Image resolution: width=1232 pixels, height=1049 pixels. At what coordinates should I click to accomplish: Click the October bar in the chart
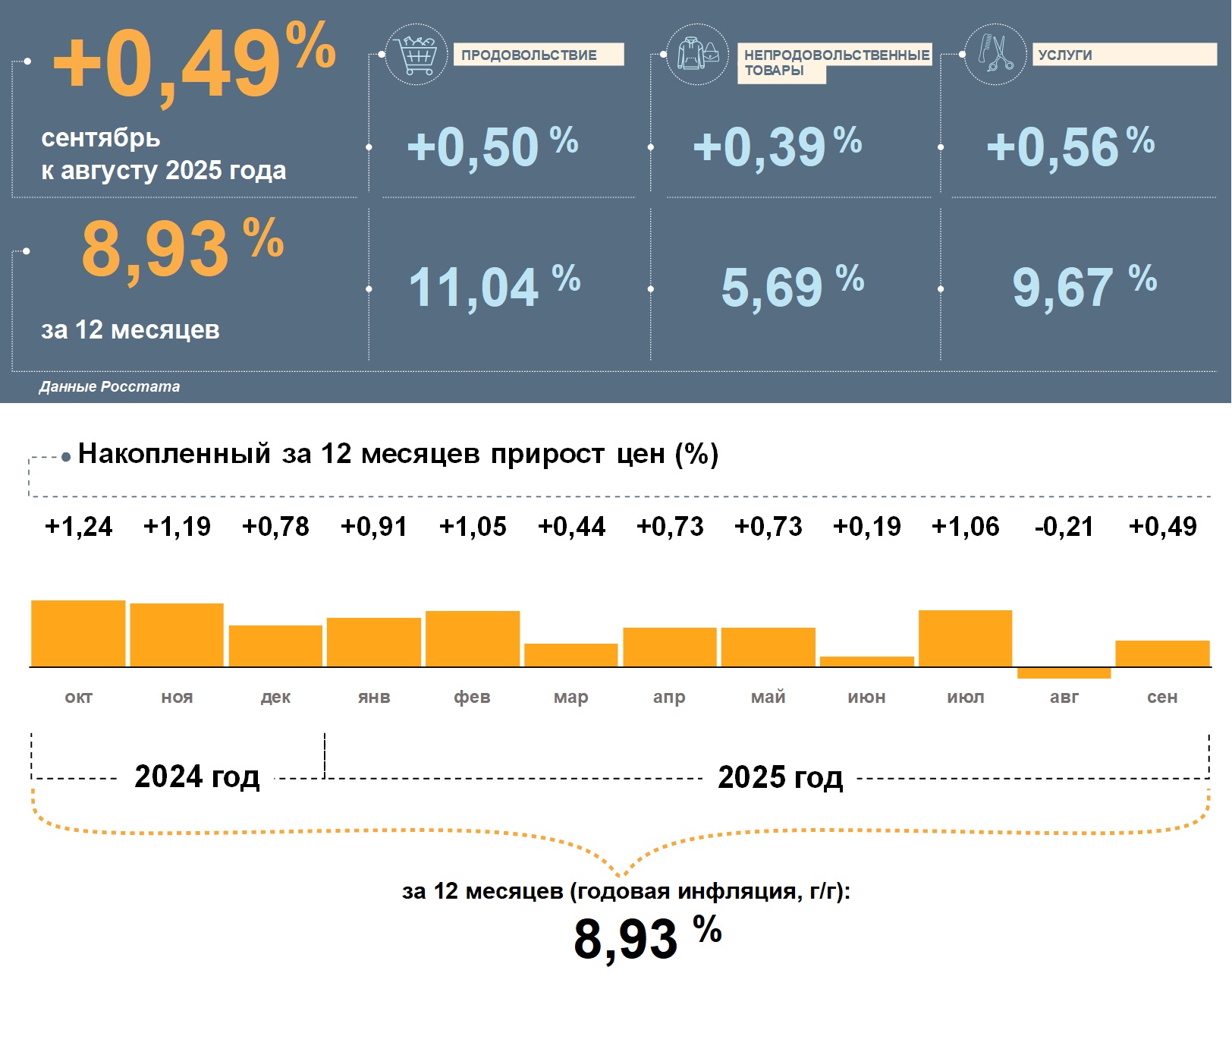pos(78,633)
